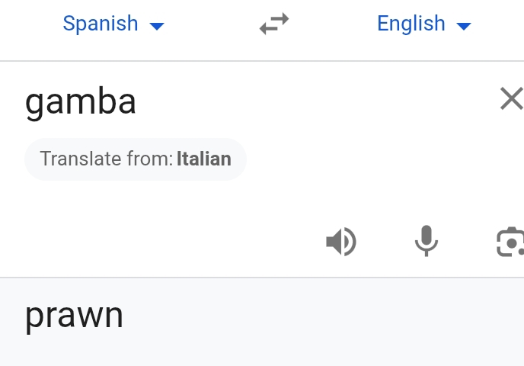Click the gray translation output panel

pos(262,322)
